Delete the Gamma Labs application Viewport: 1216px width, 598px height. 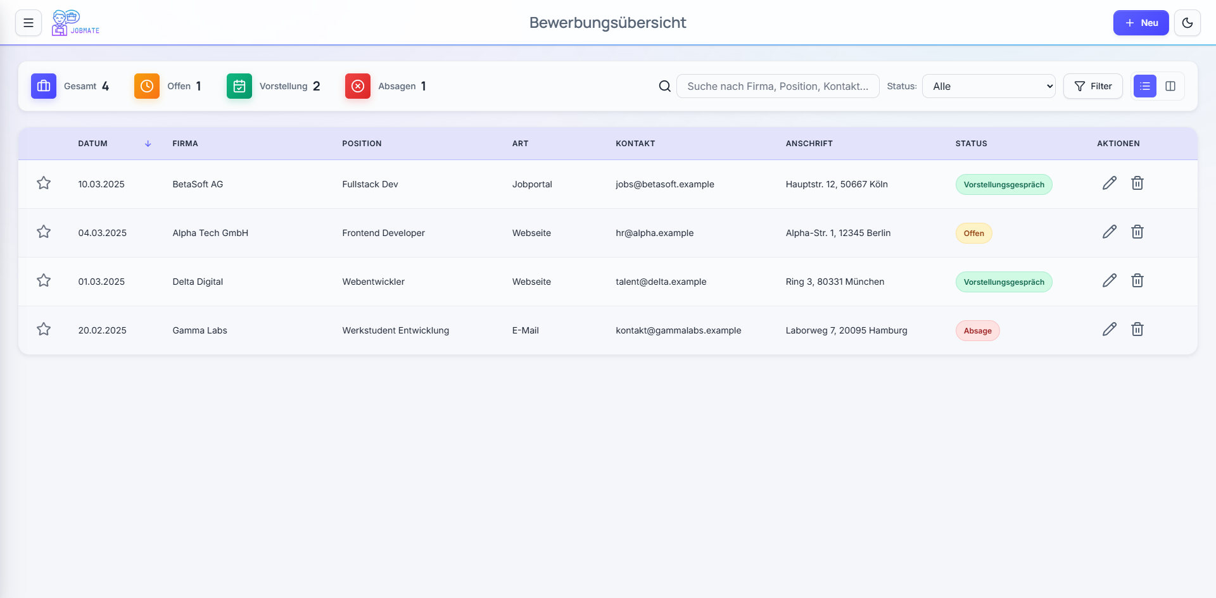point(1137,330)
